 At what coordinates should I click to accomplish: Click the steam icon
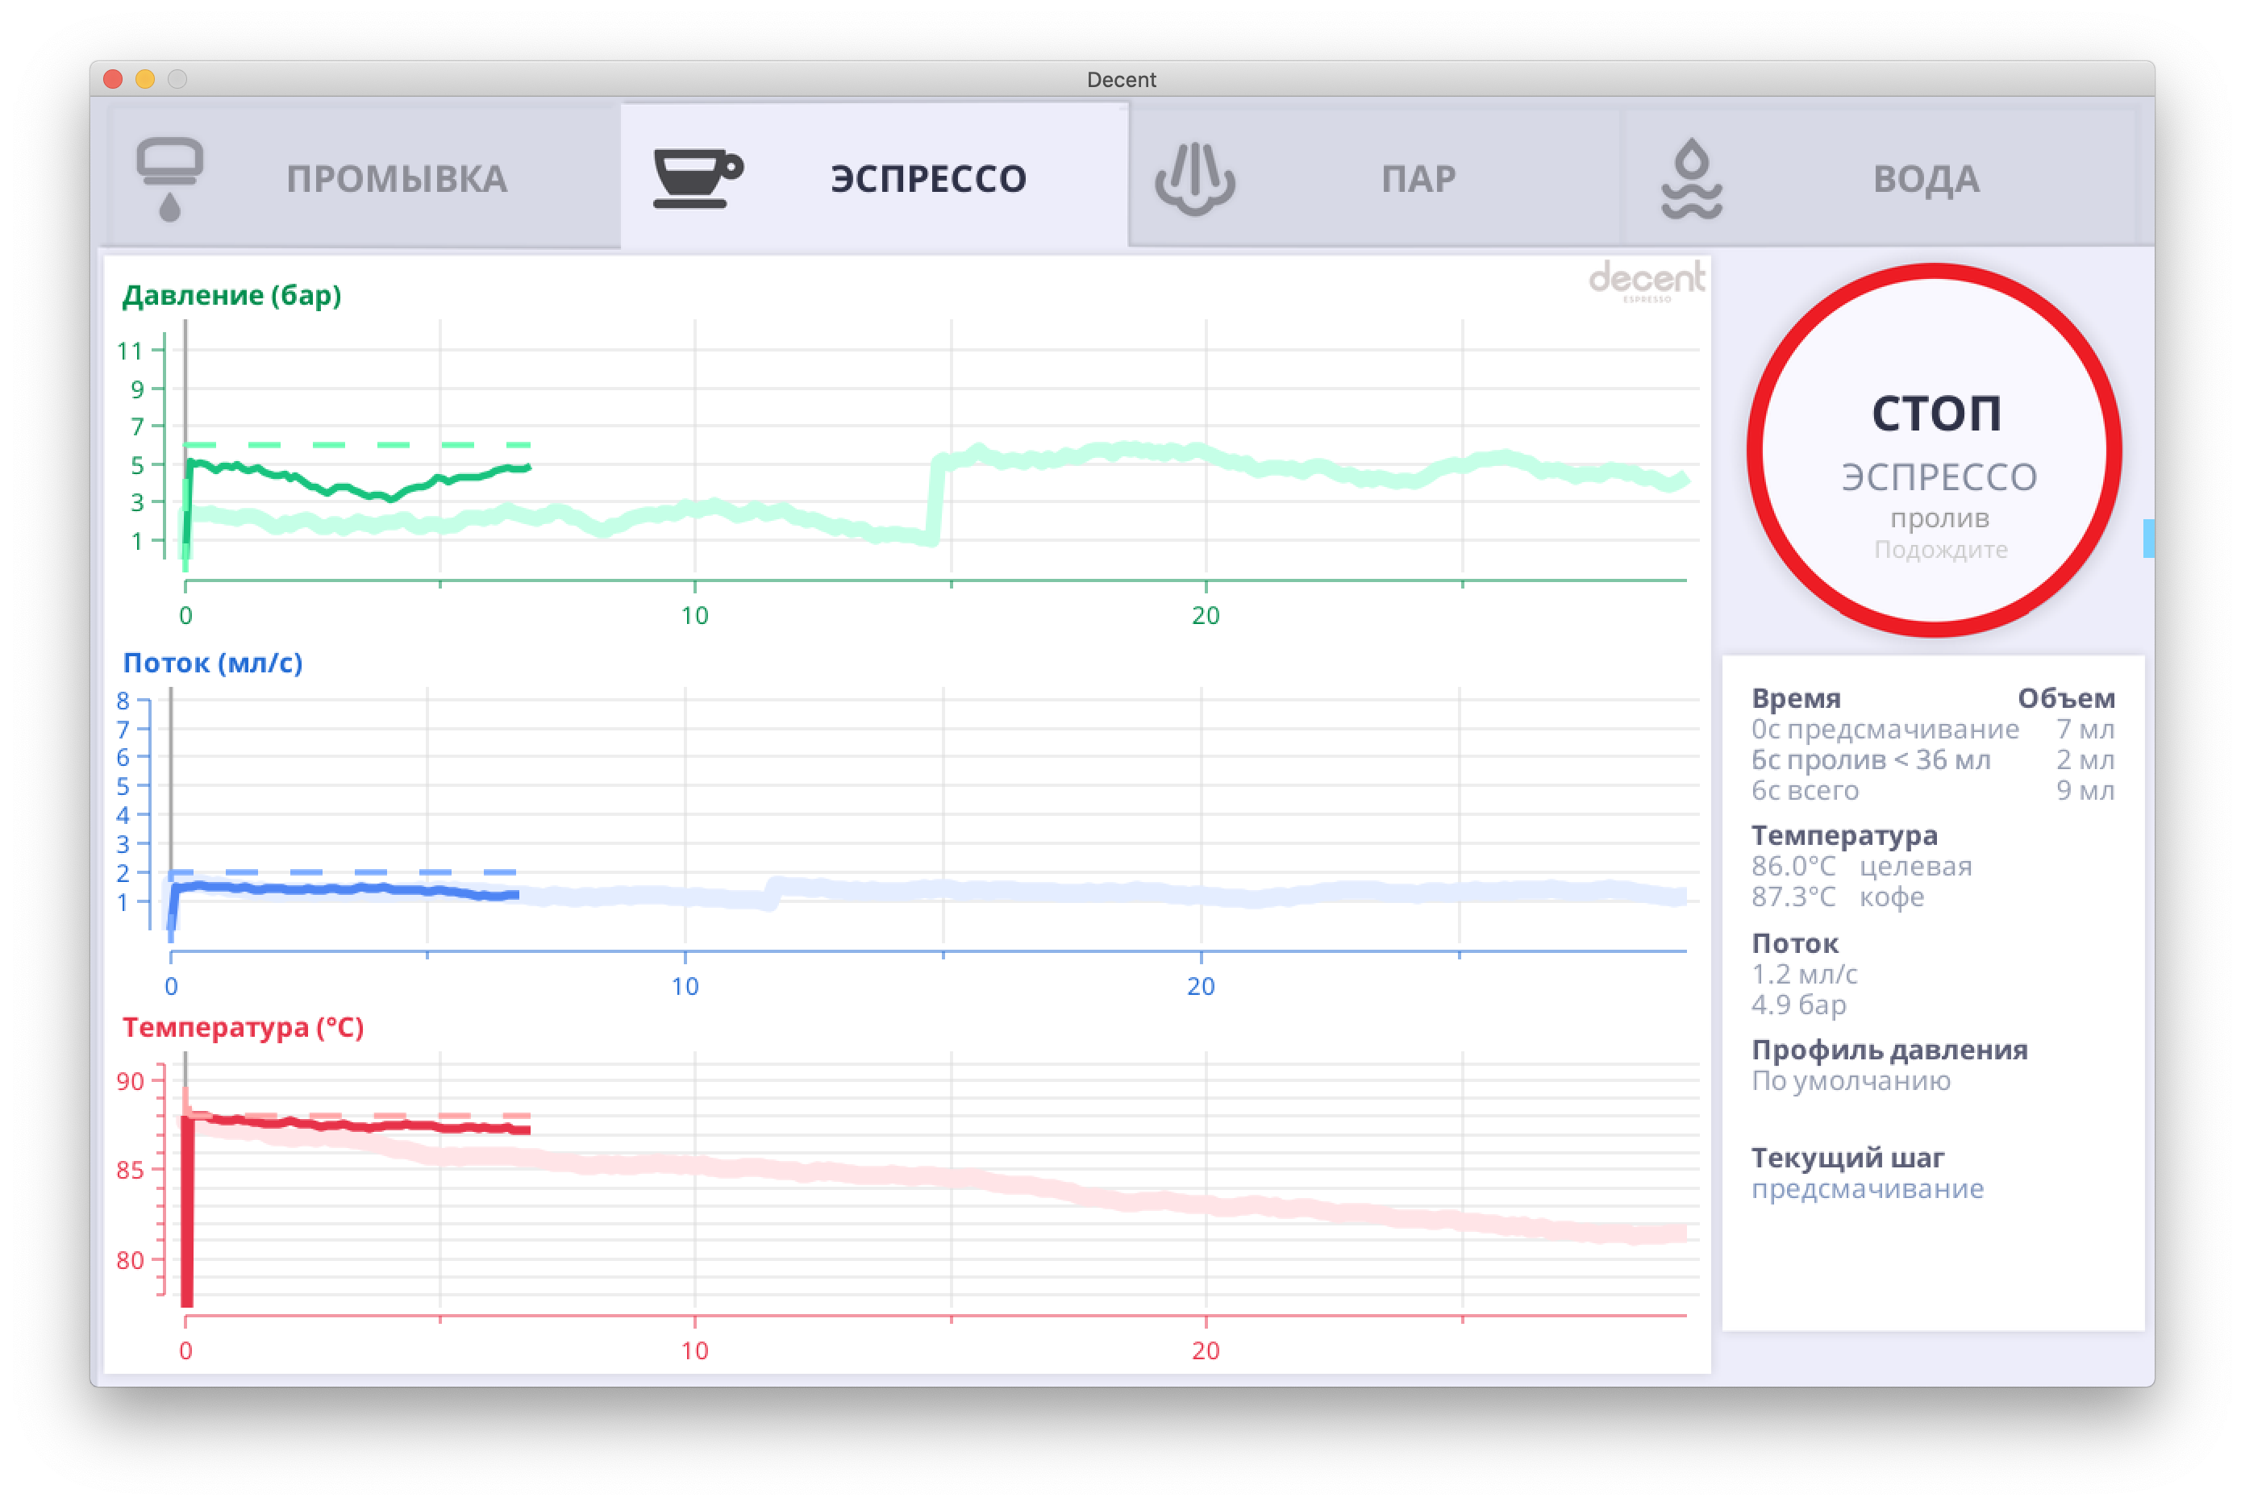click(x=1194, y=179)
